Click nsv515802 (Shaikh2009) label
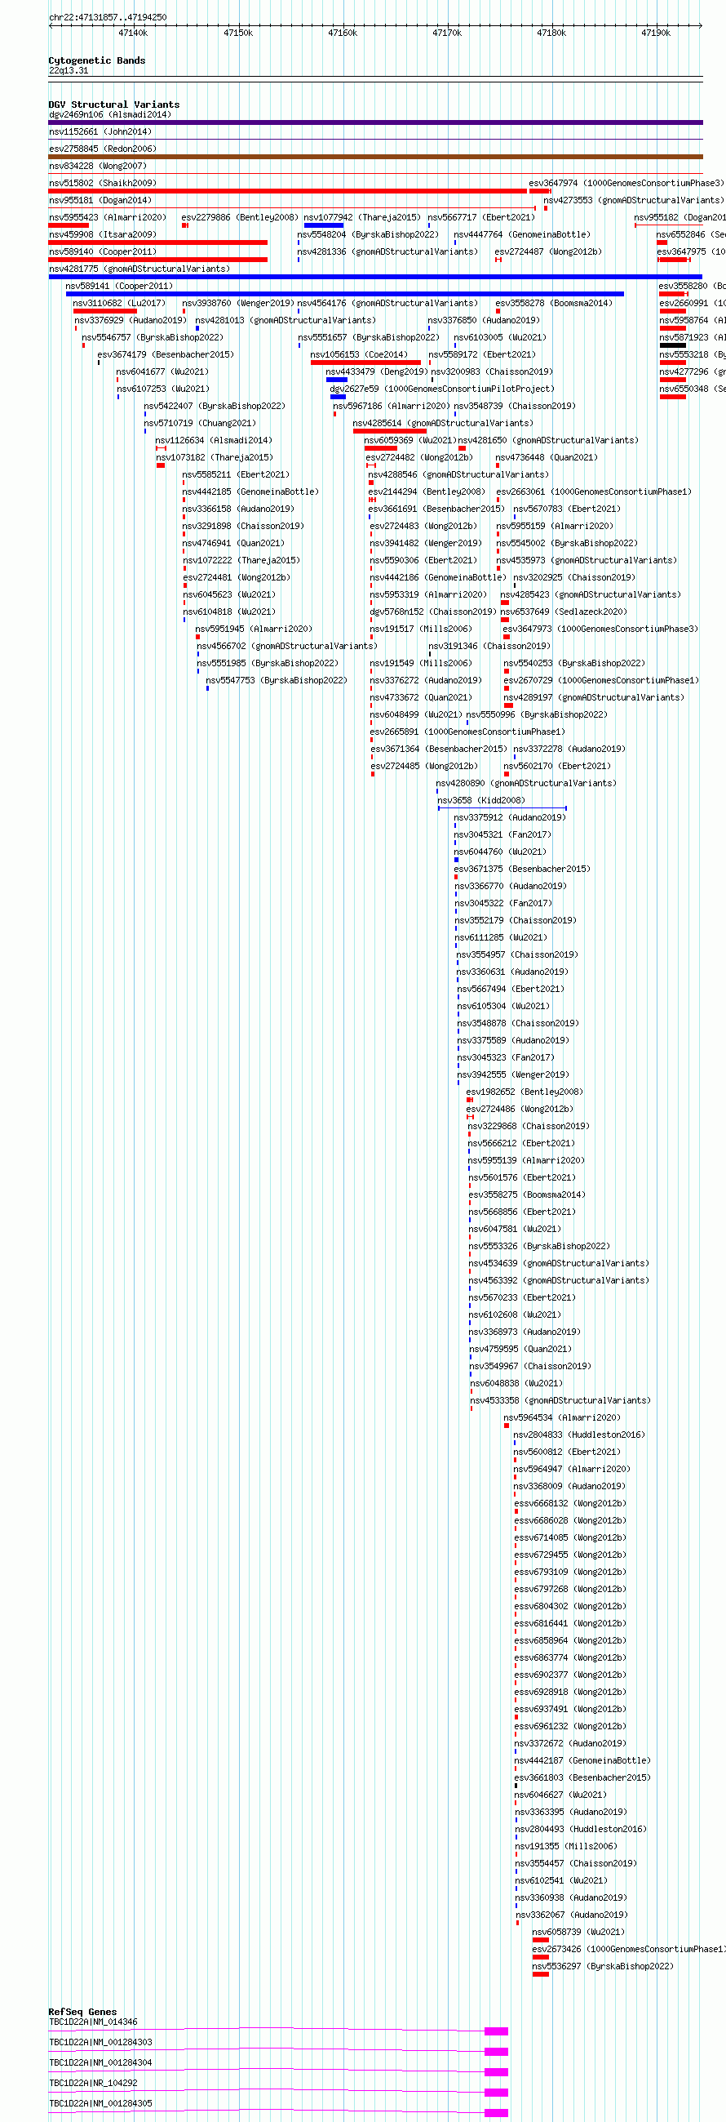726x2122 pixels. point(102,184)
